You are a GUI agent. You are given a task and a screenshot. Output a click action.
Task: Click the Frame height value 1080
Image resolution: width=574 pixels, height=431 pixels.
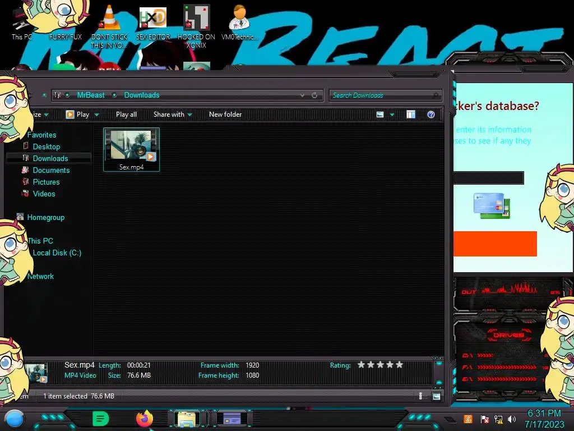tap(252, 375)
